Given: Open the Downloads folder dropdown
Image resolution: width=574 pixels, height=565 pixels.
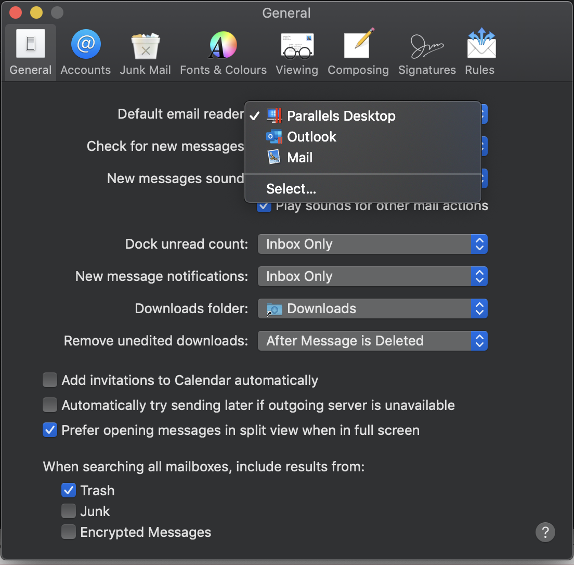Looking at the screenshot, I should (372, 309).
